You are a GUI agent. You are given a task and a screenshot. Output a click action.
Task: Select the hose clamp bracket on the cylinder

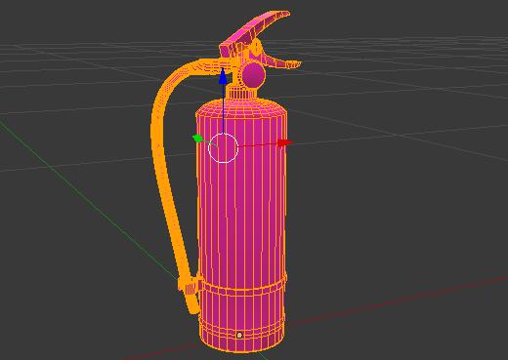[x=190, y=285]
